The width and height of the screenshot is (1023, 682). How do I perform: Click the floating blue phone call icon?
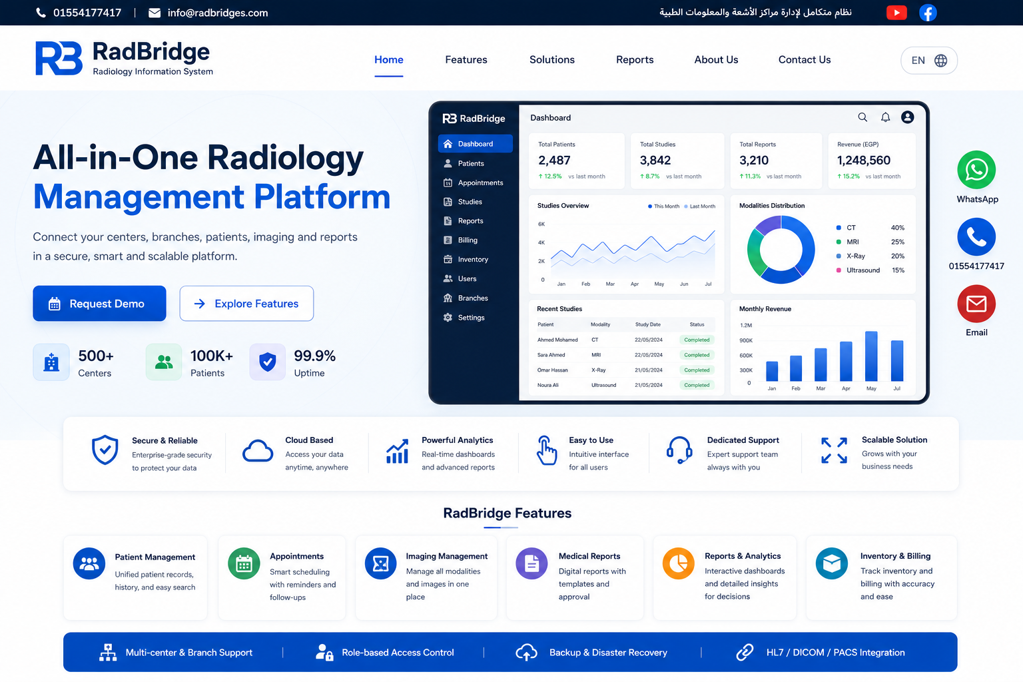(976, 236)
